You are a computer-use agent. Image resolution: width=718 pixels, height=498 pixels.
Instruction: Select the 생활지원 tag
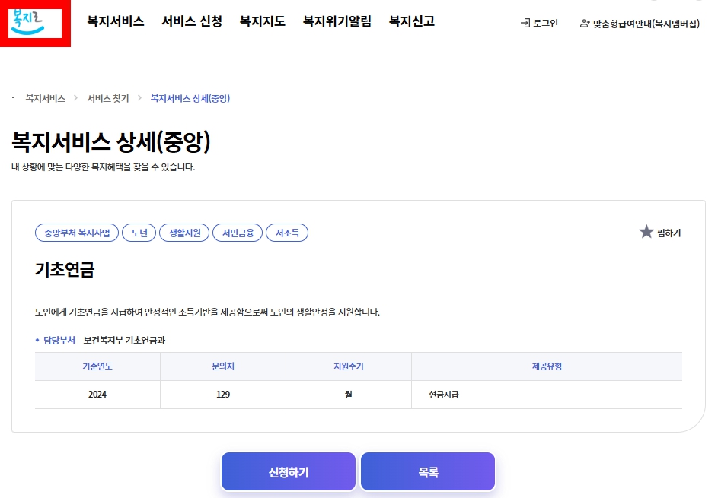point(184,233)
